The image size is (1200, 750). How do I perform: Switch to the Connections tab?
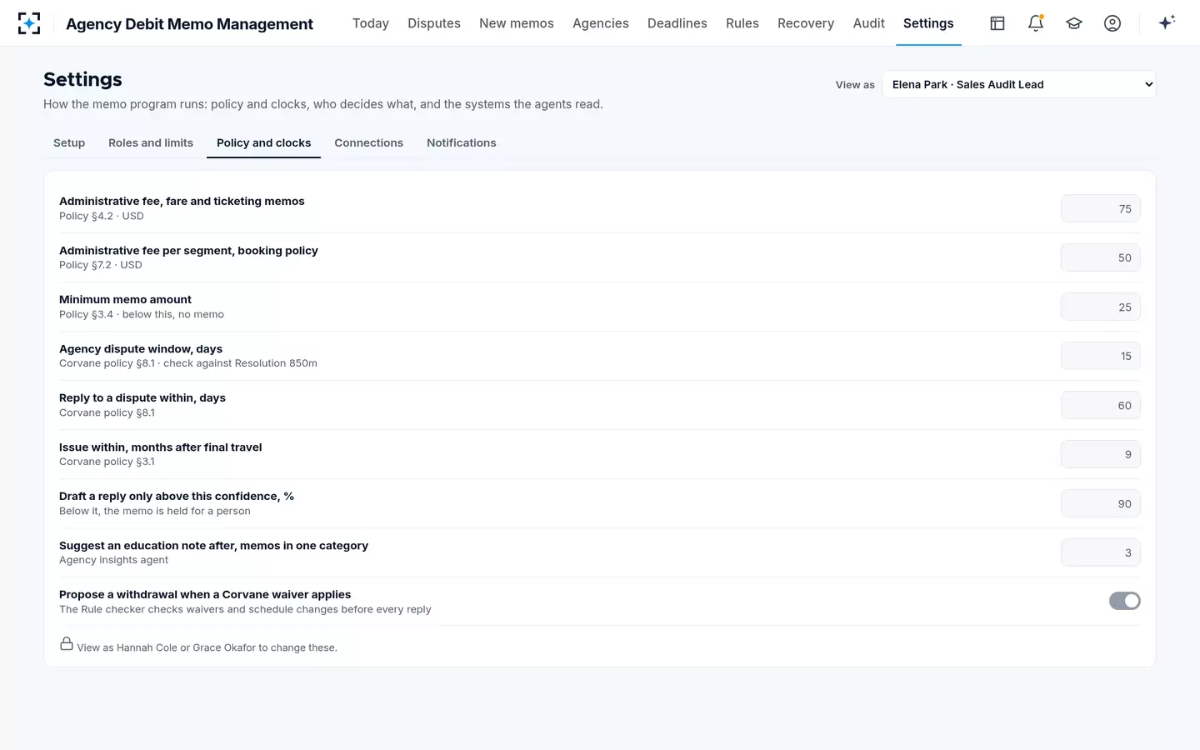point(369,142)
